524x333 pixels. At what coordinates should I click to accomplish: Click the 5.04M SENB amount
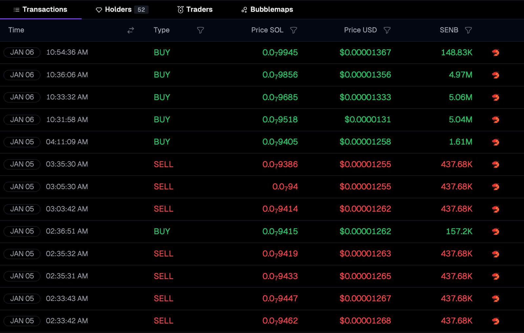pos(461,120)
